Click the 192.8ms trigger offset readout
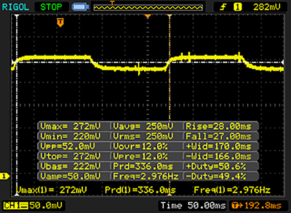 [x=263, y=206]
